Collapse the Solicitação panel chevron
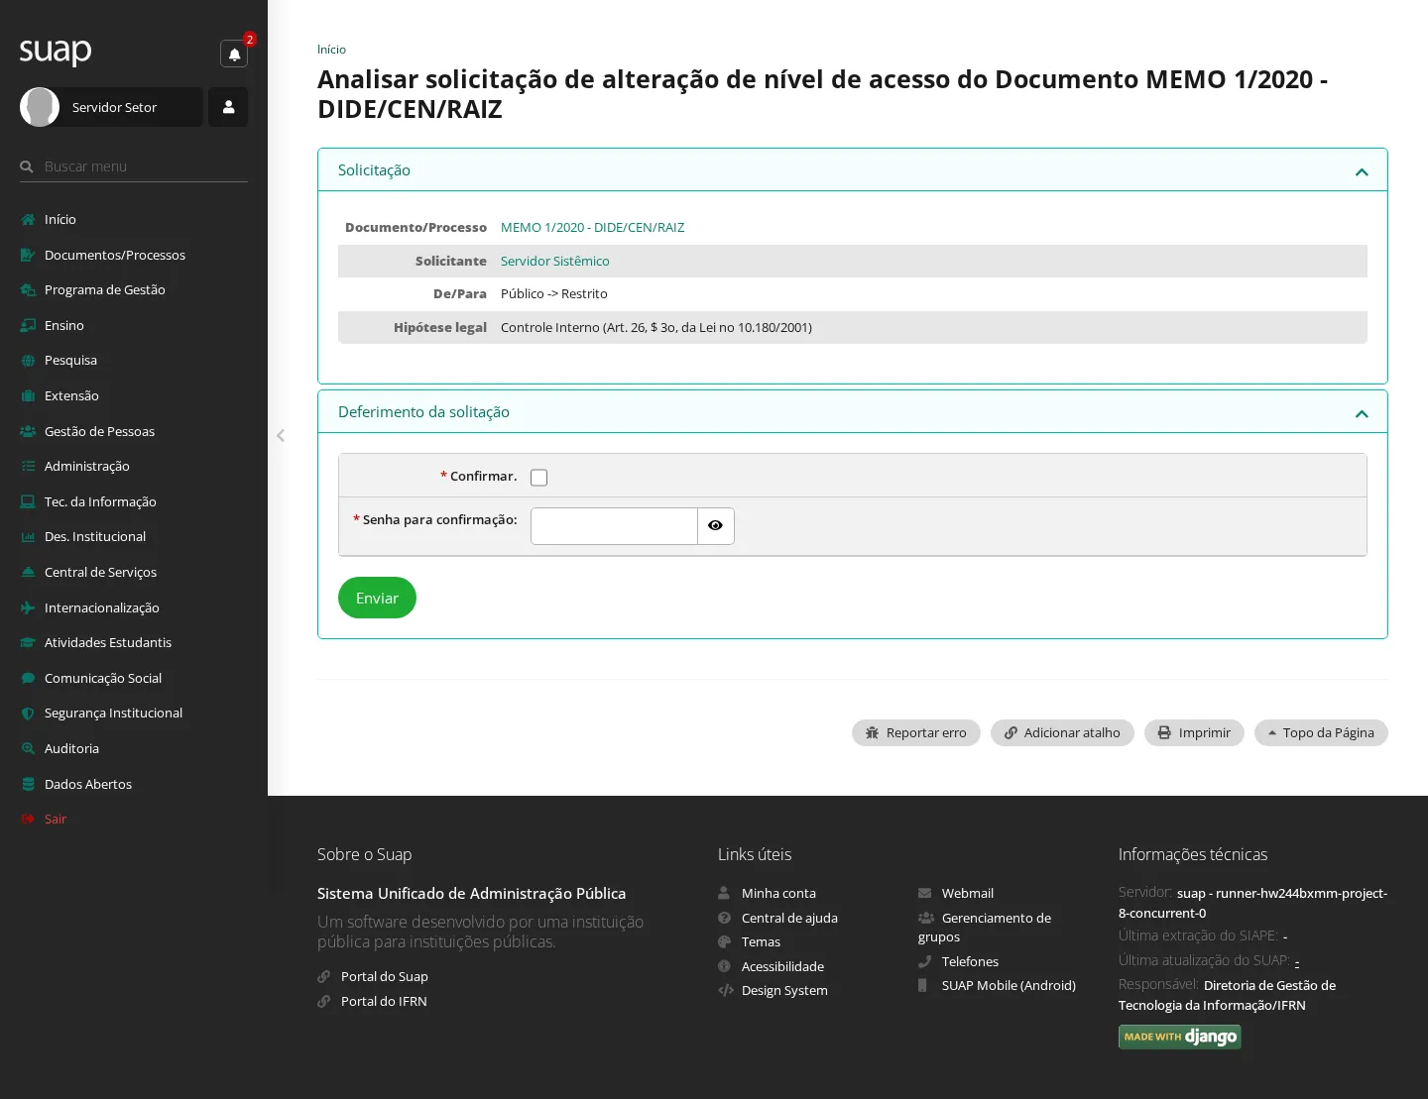The width and height of the screenshot is (1428, 1099). [1362, 171]
